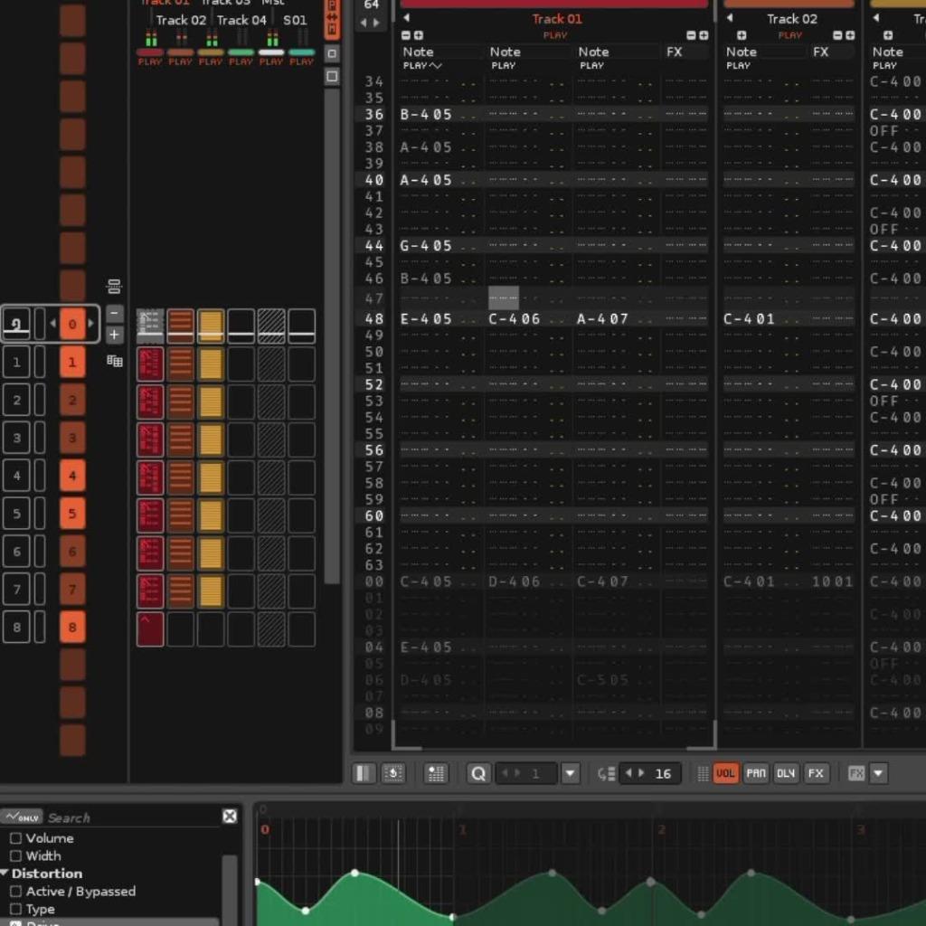Select the red Track 01 matrix block in row 1
Image resolution: width=926 pixels, height=926 pixels.
[x=150, y=364]
